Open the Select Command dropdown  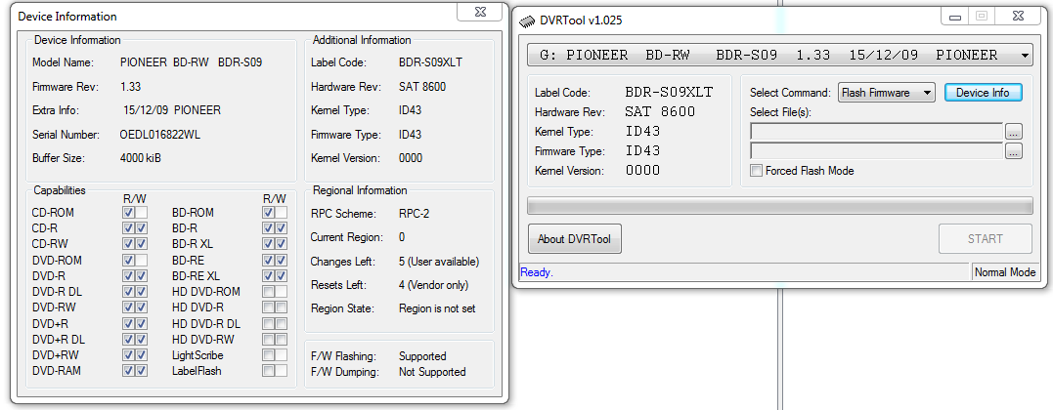[x=886, y=93]
